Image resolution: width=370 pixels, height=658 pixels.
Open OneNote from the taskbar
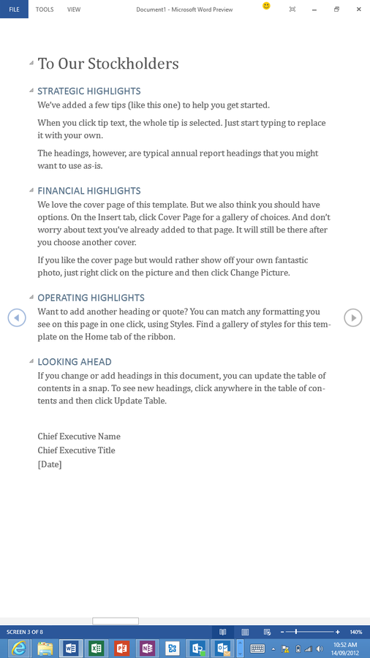pyautogui.click(x=147, y=648)
